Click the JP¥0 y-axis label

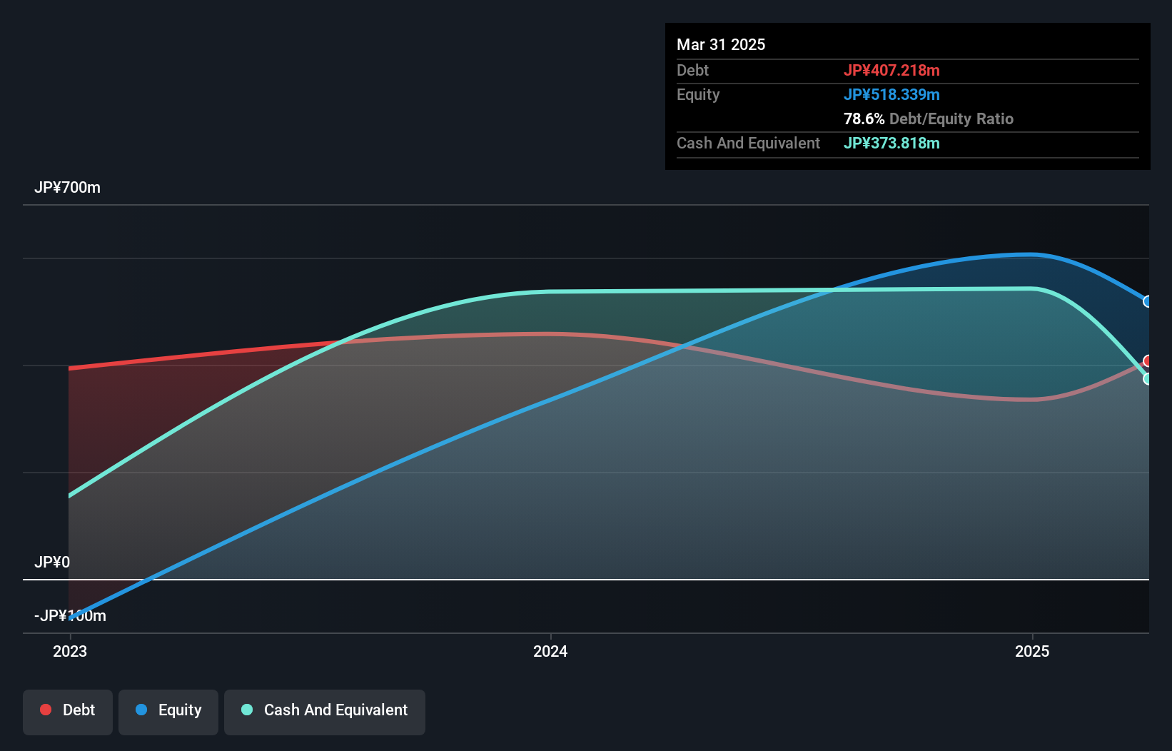click(x=52, y=563)
